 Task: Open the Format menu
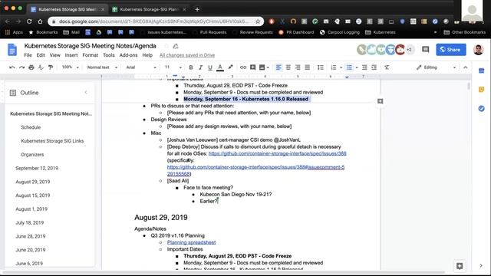point(91,55)
